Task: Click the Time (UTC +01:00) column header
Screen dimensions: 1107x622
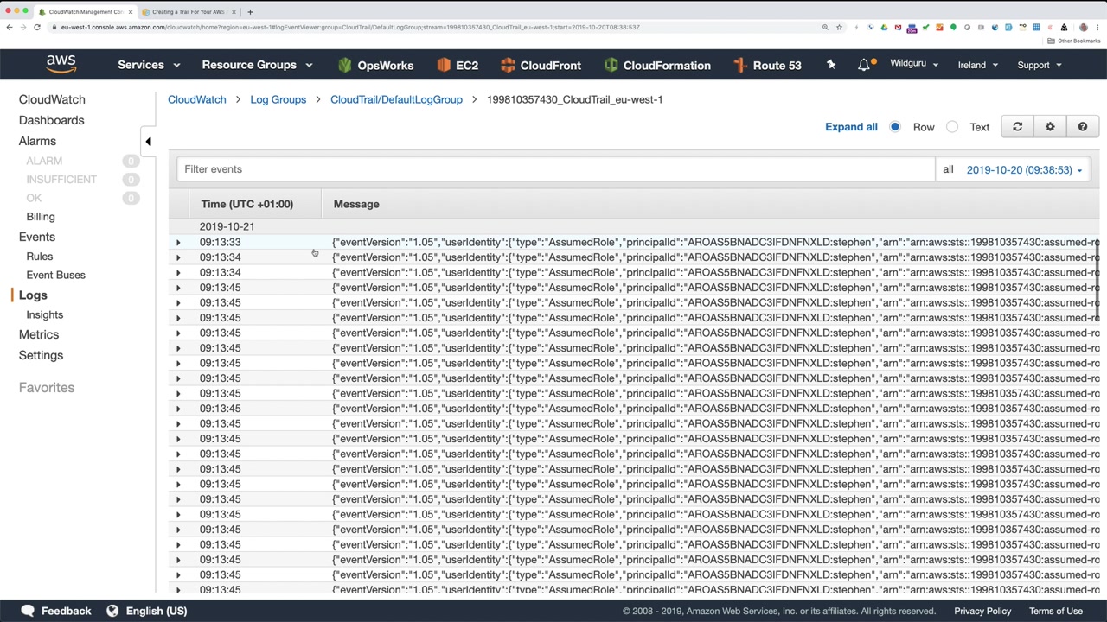Action: click(247, 204)
